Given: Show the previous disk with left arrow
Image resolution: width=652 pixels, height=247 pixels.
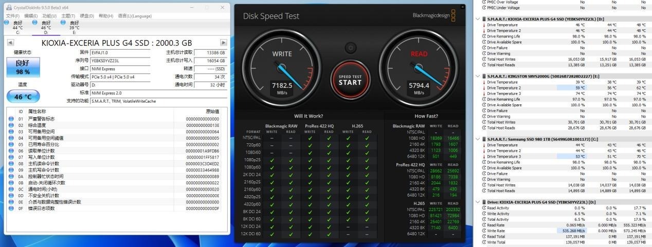Looking at the screenshot, I should tap(11, 43).
